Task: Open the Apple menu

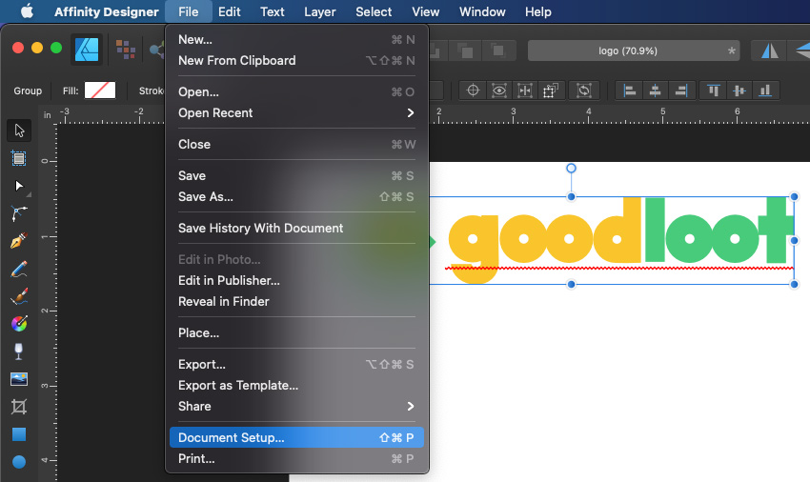Action: coord(27,10)
